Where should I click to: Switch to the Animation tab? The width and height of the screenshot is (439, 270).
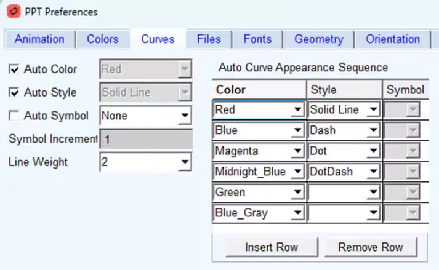[x=39, y=39]
